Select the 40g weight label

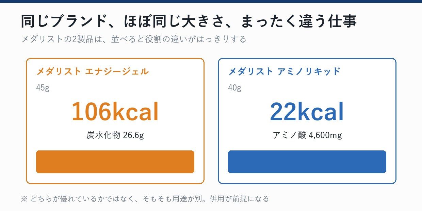pos(235,88)
